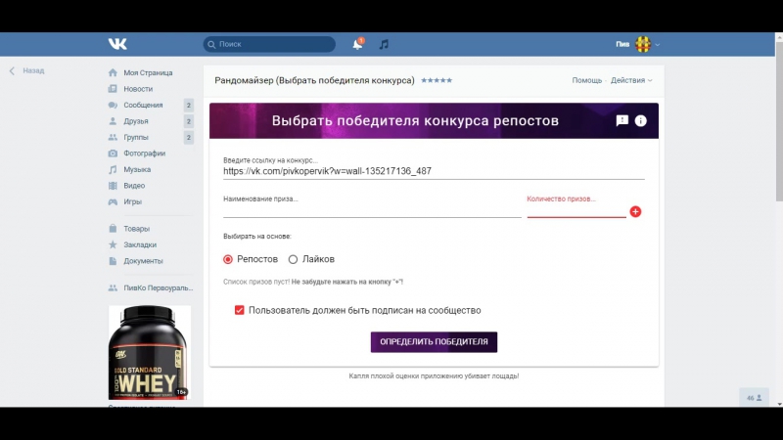Screen dimensions: 783x440
Task: Add prize with the red plus button
Action: (635, 211)
